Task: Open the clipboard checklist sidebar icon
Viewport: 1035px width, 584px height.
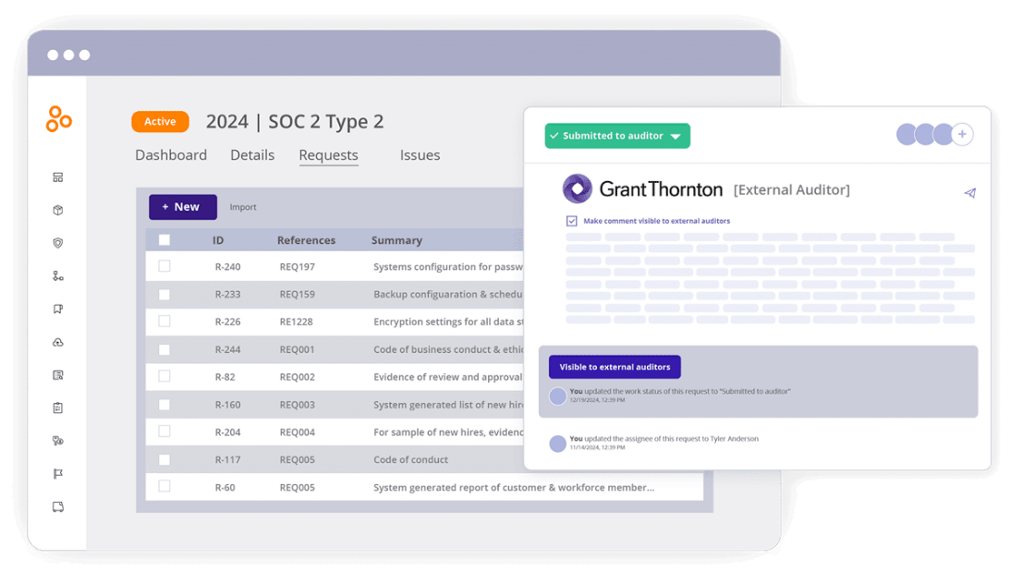Action: tap(58, 408)
